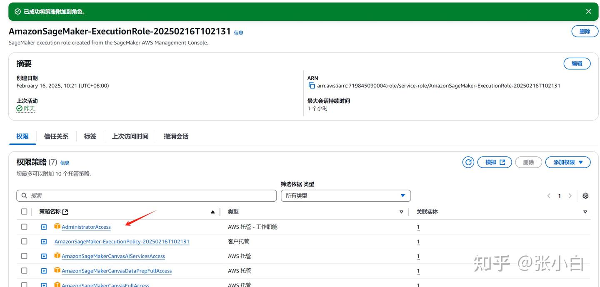Click 信息 link beside role name
Image resolution: width=600 pixels, height=287 pixels.
click(239, 32)
